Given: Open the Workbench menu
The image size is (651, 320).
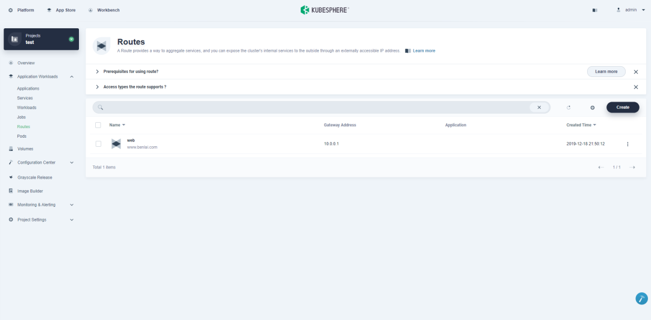Looking at the screenshot, I should pyautogui.click(x=108, y=10).
